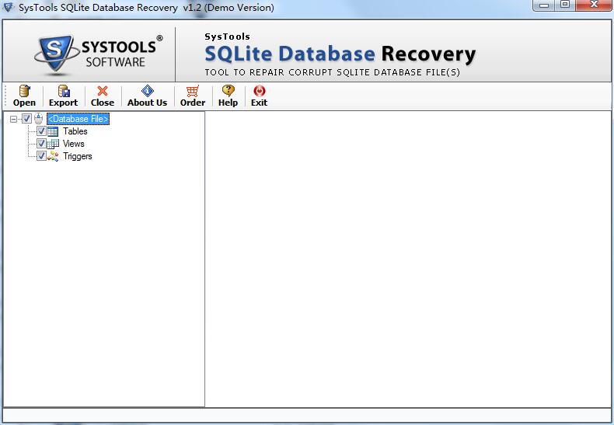Toggle the Triggers checkbox
This screenshot has width=614, height=425.
pos(41,156)
